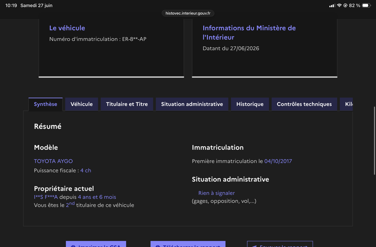Click the Situation administrative heading in Résumé
Viewport: 376px width, 247px height.
click(231, 179)
